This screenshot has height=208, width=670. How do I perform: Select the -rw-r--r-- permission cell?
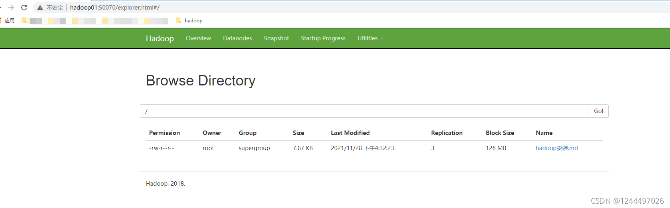[x=161, y=148]
